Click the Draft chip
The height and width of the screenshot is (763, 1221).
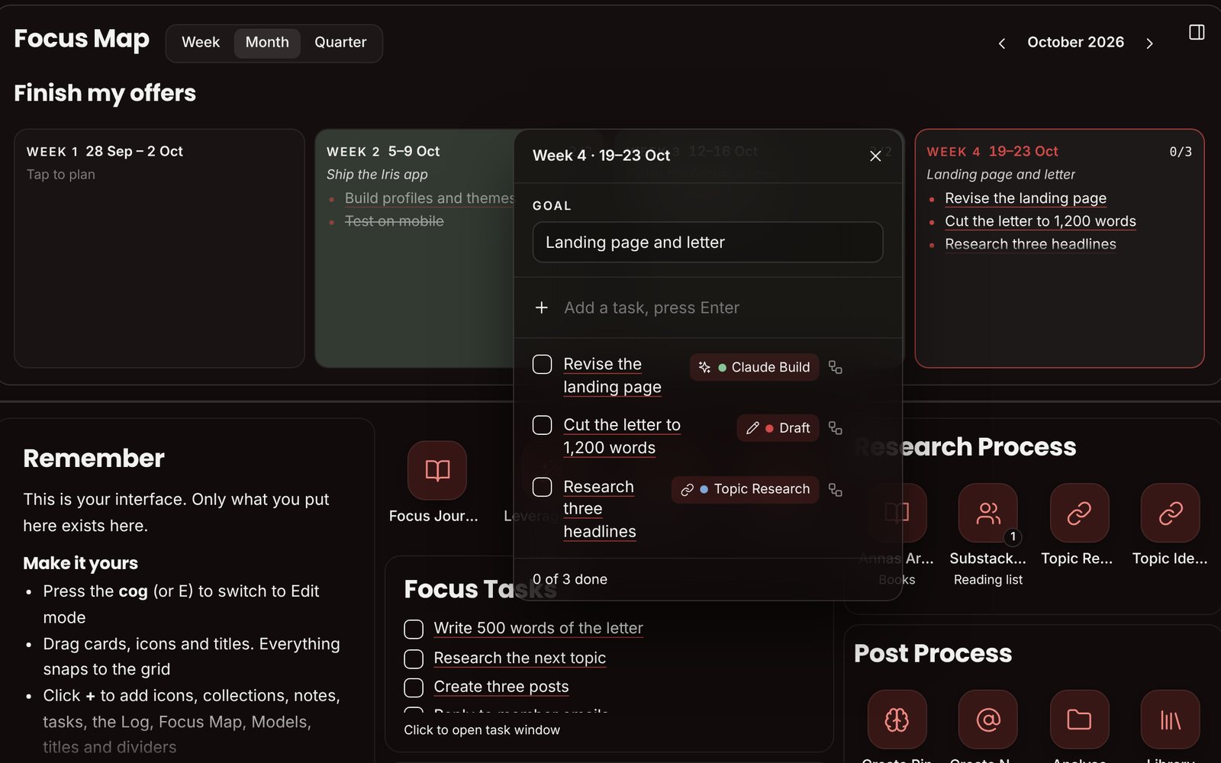(778, 428)
